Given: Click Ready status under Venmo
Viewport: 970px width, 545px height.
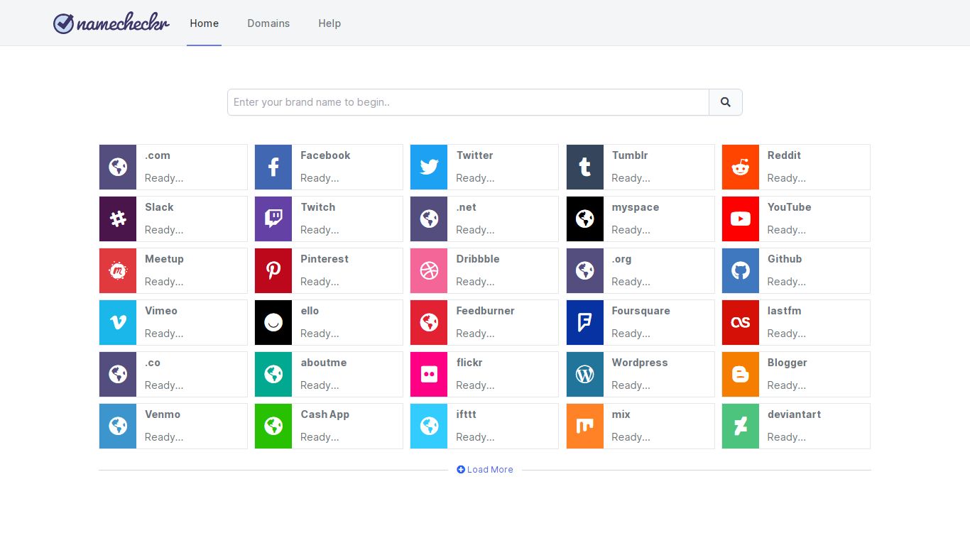Looking at the screenshot, I should coord(164,437).
